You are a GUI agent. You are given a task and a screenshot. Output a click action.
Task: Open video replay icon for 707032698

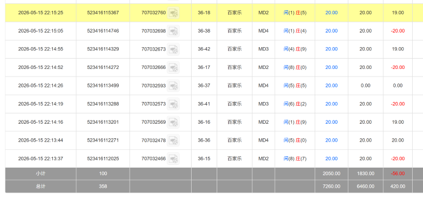pyautogui.click(x=173, y=31)
